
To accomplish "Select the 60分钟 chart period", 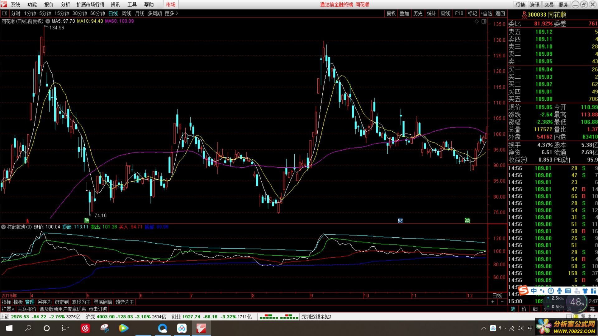I will [97, 13].
